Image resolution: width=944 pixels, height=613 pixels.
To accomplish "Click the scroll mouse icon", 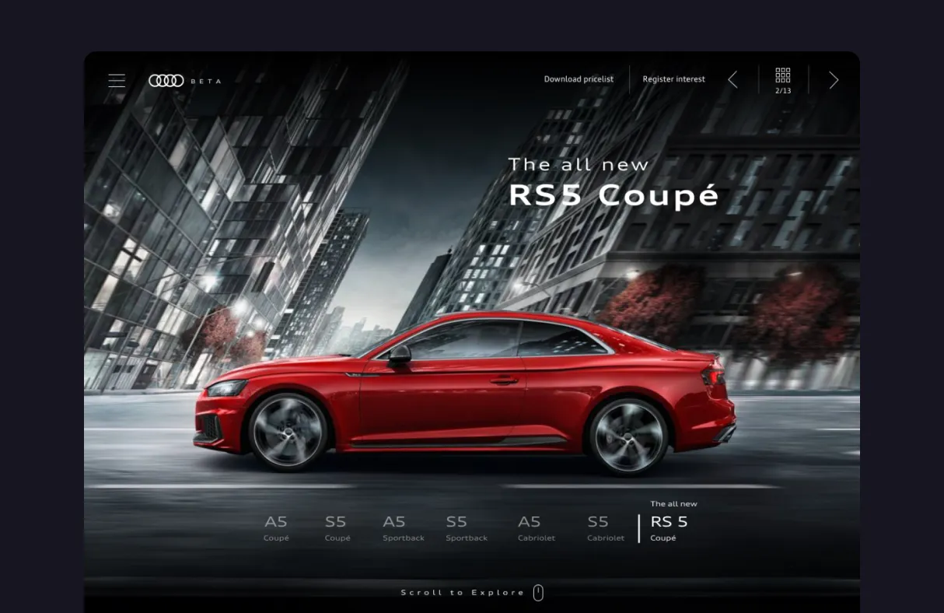I will (538, 593).
